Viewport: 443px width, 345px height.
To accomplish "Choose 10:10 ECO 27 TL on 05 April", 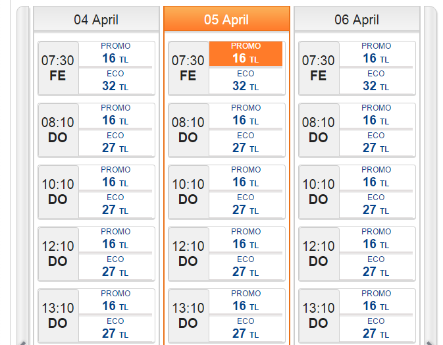I will (x=246, y=205).
